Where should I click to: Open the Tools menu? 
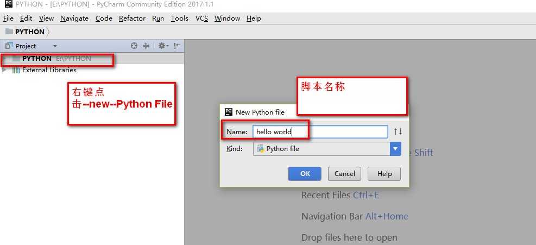180,18
